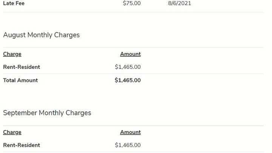Select Rent-Resident row in September charges
272x153 pixels.
133,145
